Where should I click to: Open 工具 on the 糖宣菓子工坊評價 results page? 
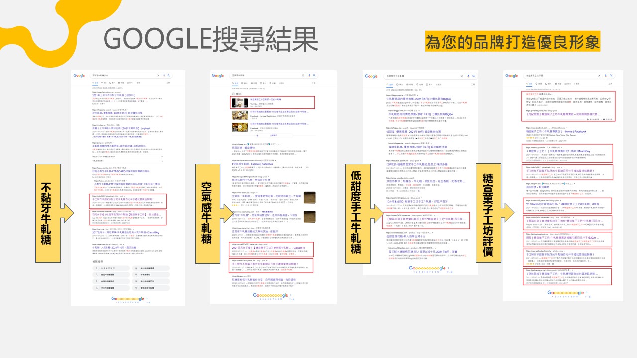(x=610, y=83)
